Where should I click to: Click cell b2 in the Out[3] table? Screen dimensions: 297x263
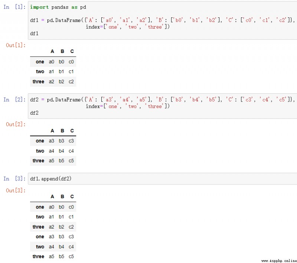61,227
